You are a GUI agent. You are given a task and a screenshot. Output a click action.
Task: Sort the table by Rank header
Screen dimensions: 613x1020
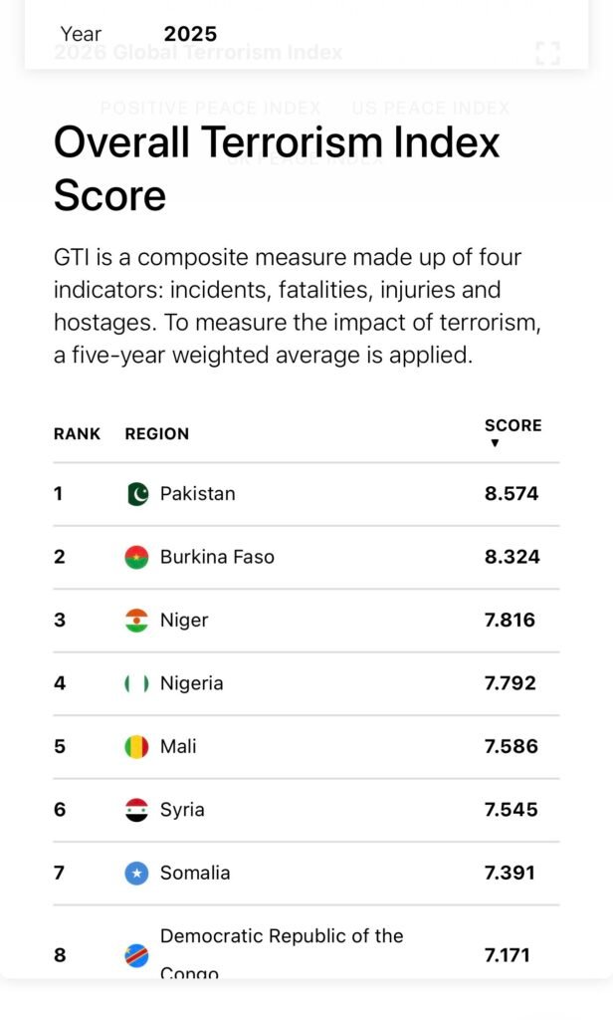(x=77, y=434)
